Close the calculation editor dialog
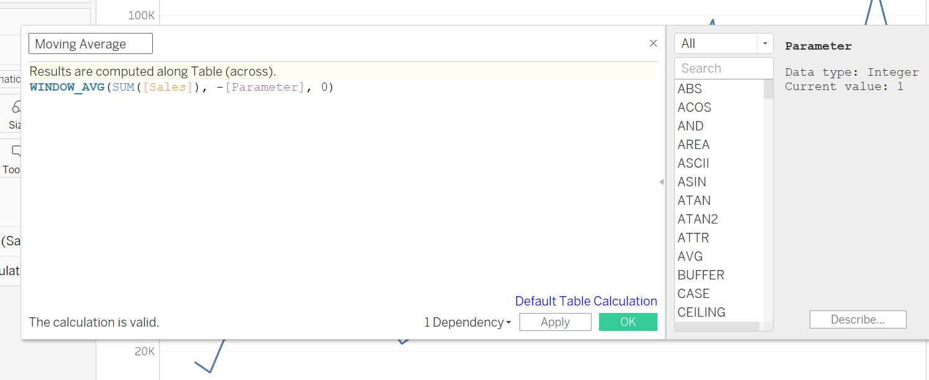 point(653,43)
